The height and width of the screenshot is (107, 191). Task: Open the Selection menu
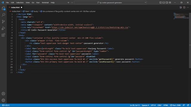click(x=20, y=3)
